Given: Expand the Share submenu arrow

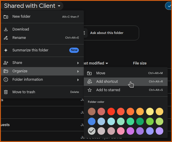Looking at the screenshot, I should pos(78,63).
